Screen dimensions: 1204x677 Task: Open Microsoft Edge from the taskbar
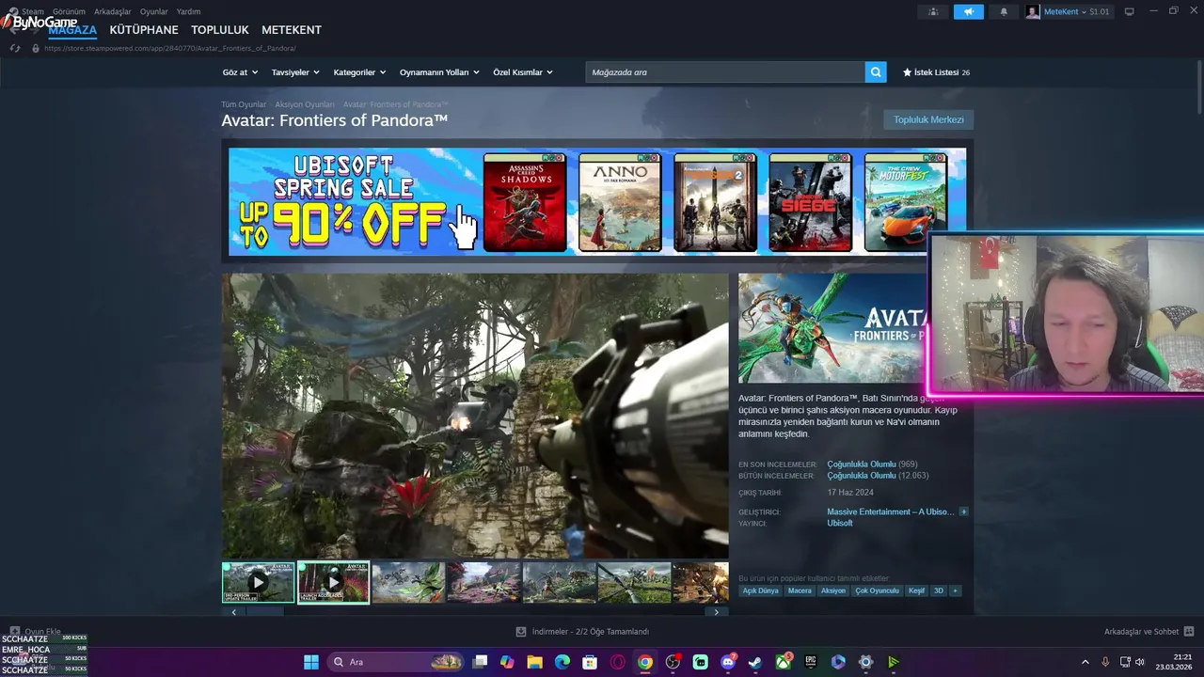pos(562,662)
